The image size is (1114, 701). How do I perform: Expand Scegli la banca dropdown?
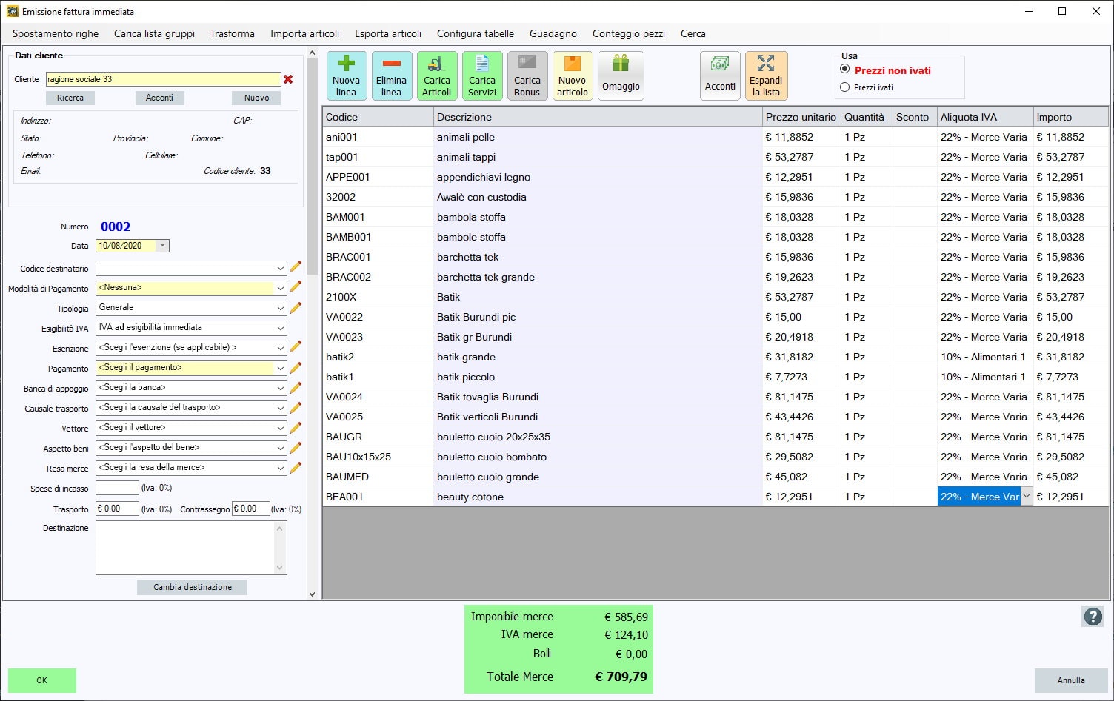point(281,388)
